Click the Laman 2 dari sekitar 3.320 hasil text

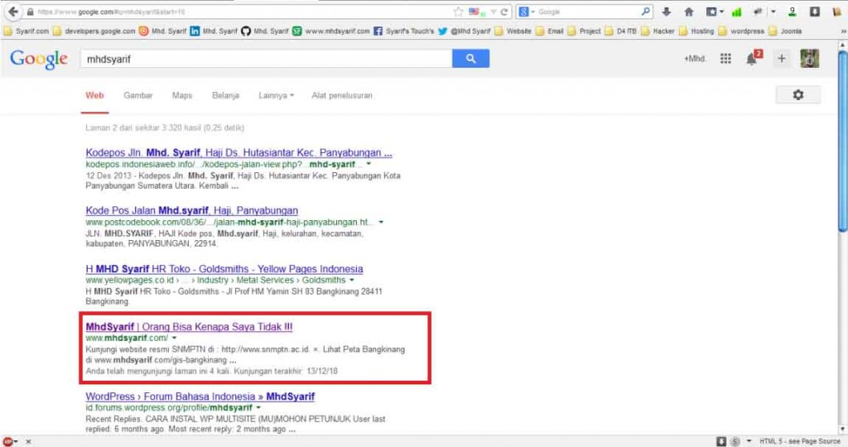pos(165,128)
